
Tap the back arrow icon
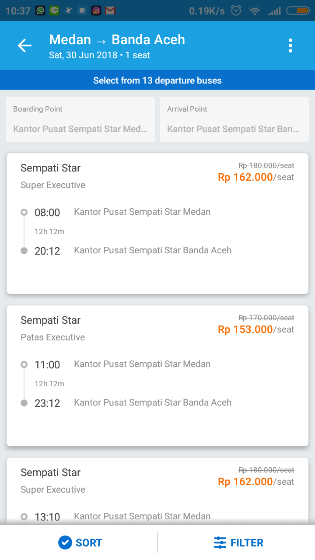coord(24,45)
